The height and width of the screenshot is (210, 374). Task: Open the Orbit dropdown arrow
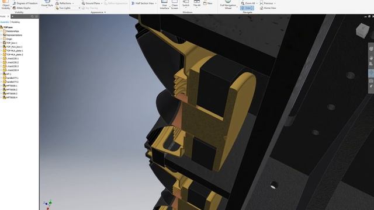[x=252, y=8]
